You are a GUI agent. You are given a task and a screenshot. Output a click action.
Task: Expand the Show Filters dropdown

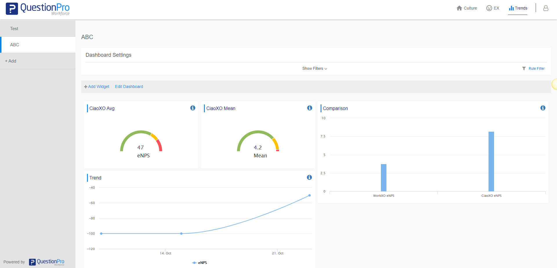pyautogui.click(x=314, y=69)
